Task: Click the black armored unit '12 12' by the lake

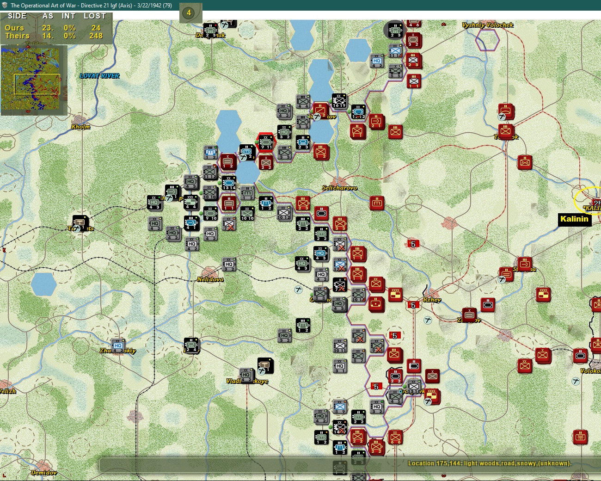Action: click(358, 111)
